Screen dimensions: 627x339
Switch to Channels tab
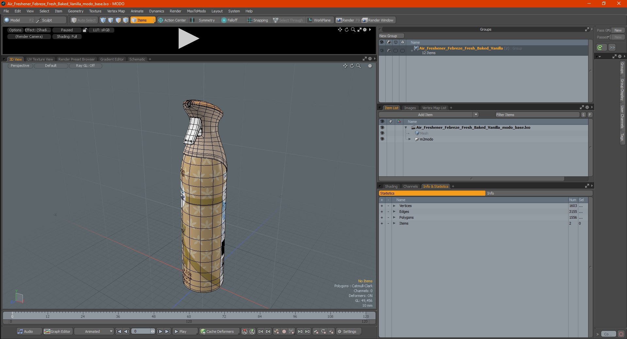pyautogui.click(x=410, y=186)
